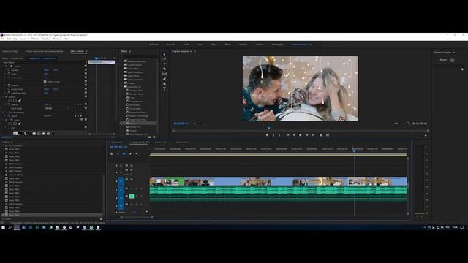The image size is (468, 263).
Task: Pick the Ripple Edit tool
Action: point(165,64)
